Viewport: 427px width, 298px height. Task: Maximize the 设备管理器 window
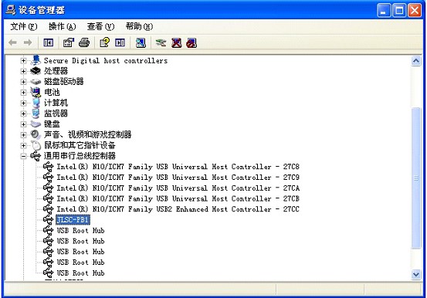point(399,11)
